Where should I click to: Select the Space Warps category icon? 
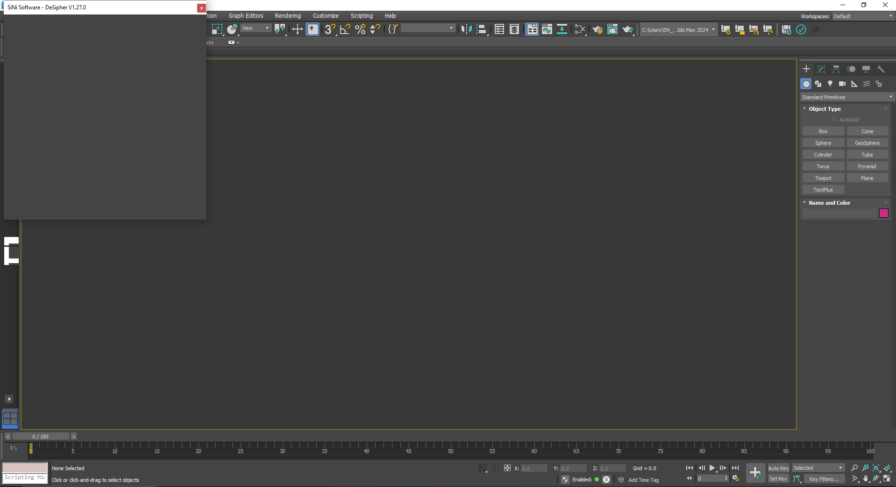point(867,84)
